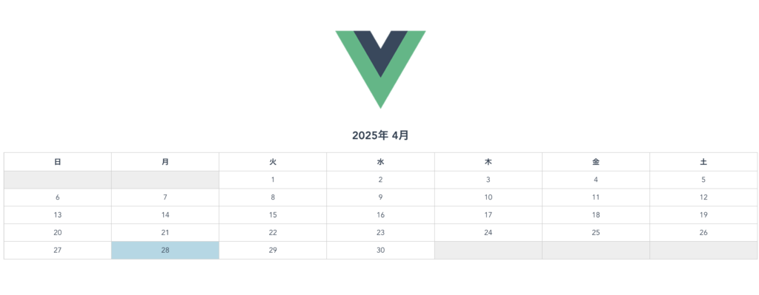Choose April 15 in the calendar
759x295 pixels.
point(273,215)
